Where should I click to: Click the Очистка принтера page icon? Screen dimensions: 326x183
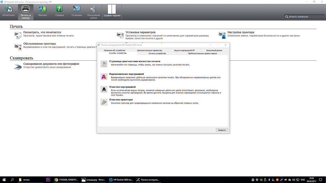[x=104, y=102]
